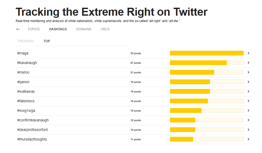Screen dimensions: 262x153
Task: Click the page title heading
Action: tap(111, 12)
